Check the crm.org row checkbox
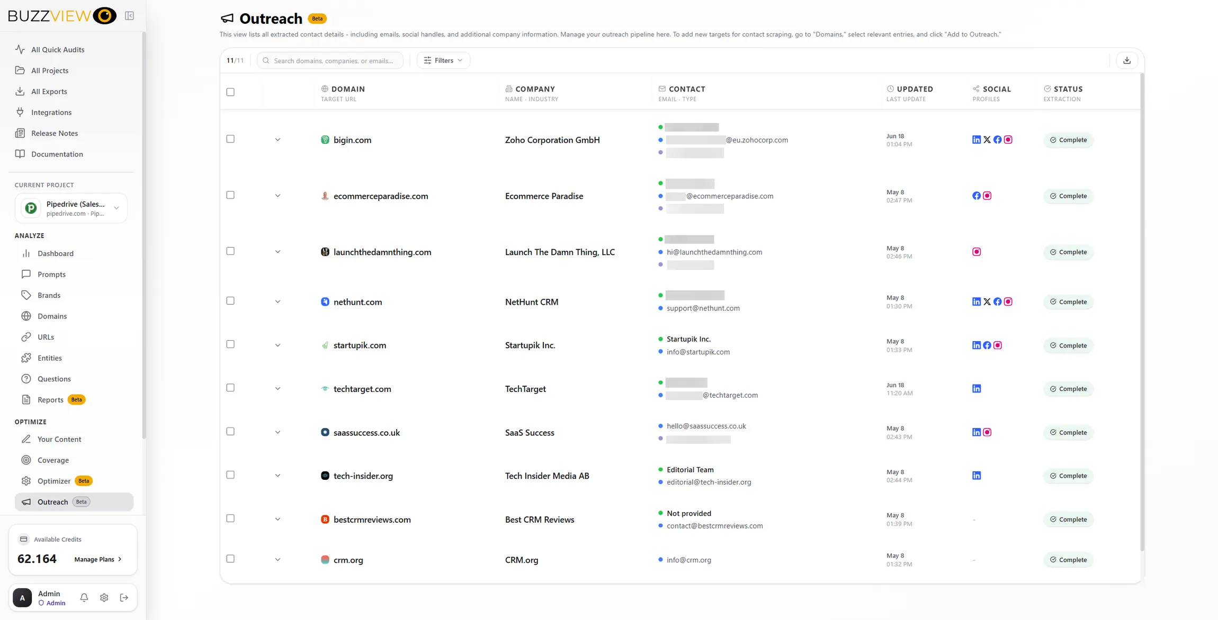The height and width of the screenshot is (620, 1218). point(230,559)
